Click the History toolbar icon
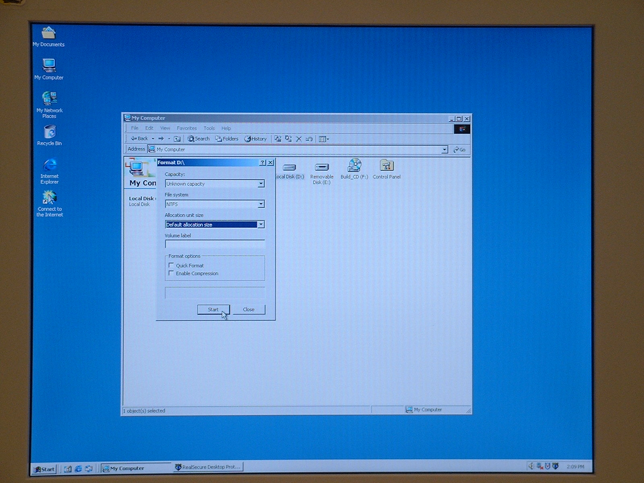644x483 pixels. click(255, 139)
